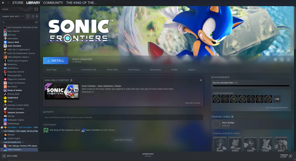Viewport: 296px width, 161px height.
Task: Select WorldBox - God Simulator entry
Action: pyautogui.click(x=21, y=127)
